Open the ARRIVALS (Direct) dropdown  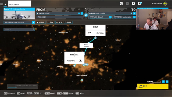110,17
